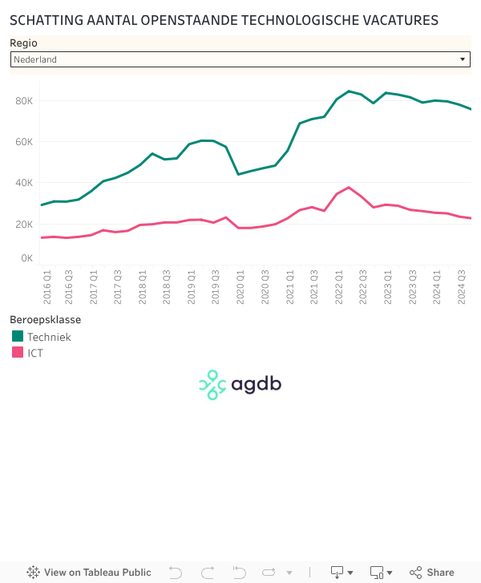Expand the download options arrow
The width and height of the screenshot is (481, 583).
tap(350, 573)
